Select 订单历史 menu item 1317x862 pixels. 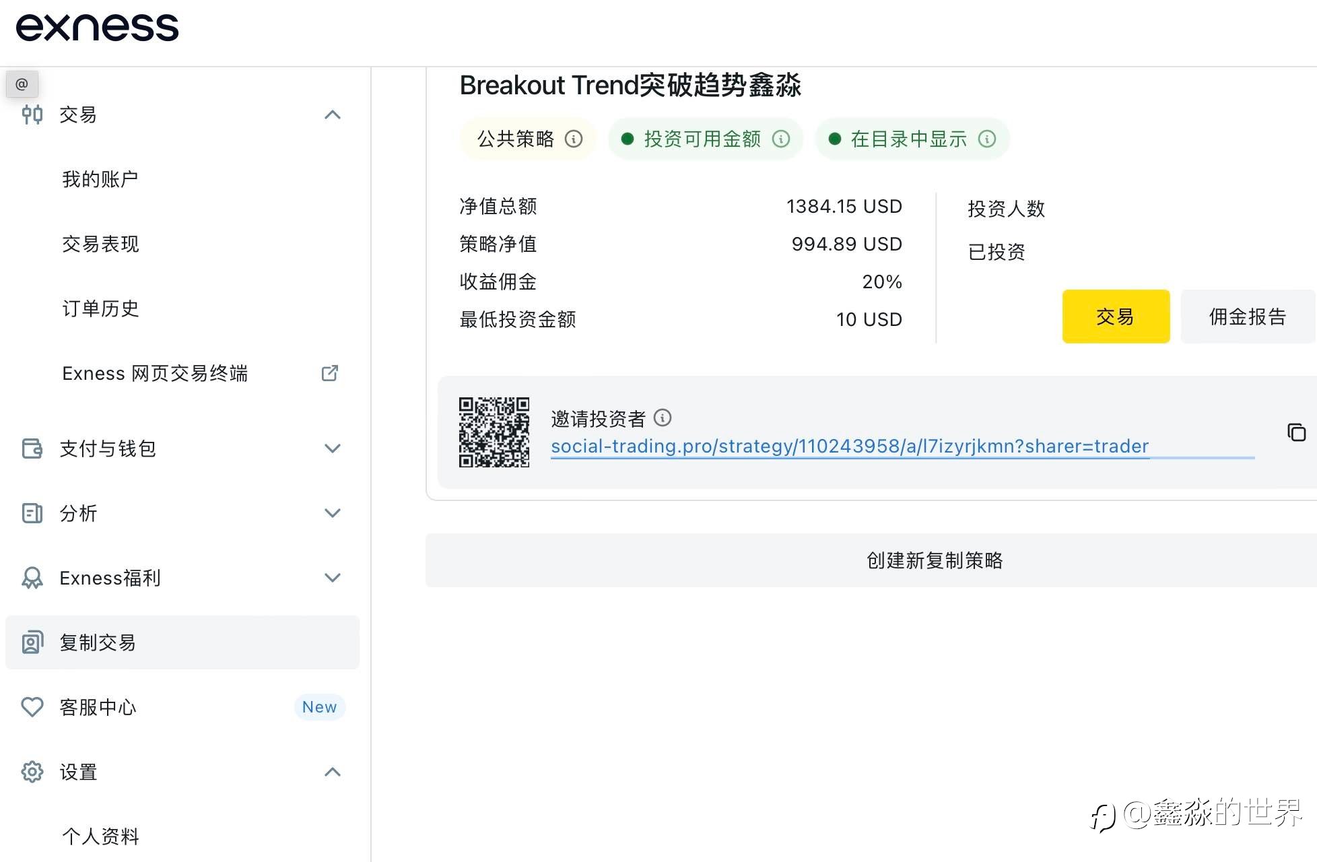(x=100, y=308)
